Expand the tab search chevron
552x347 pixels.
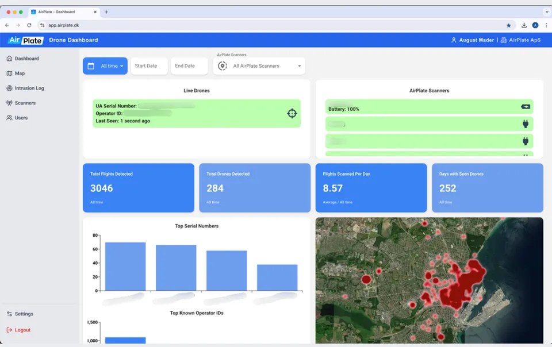pyautogui.click(x=547, y=11)
